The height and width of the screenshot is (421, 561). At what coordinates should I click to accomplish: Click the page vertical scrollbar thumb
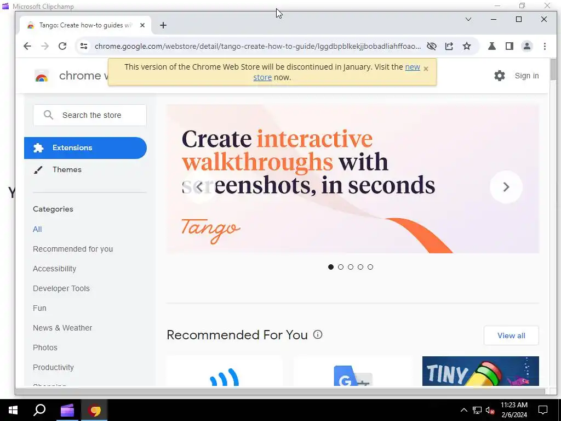(x=553, y=70)
